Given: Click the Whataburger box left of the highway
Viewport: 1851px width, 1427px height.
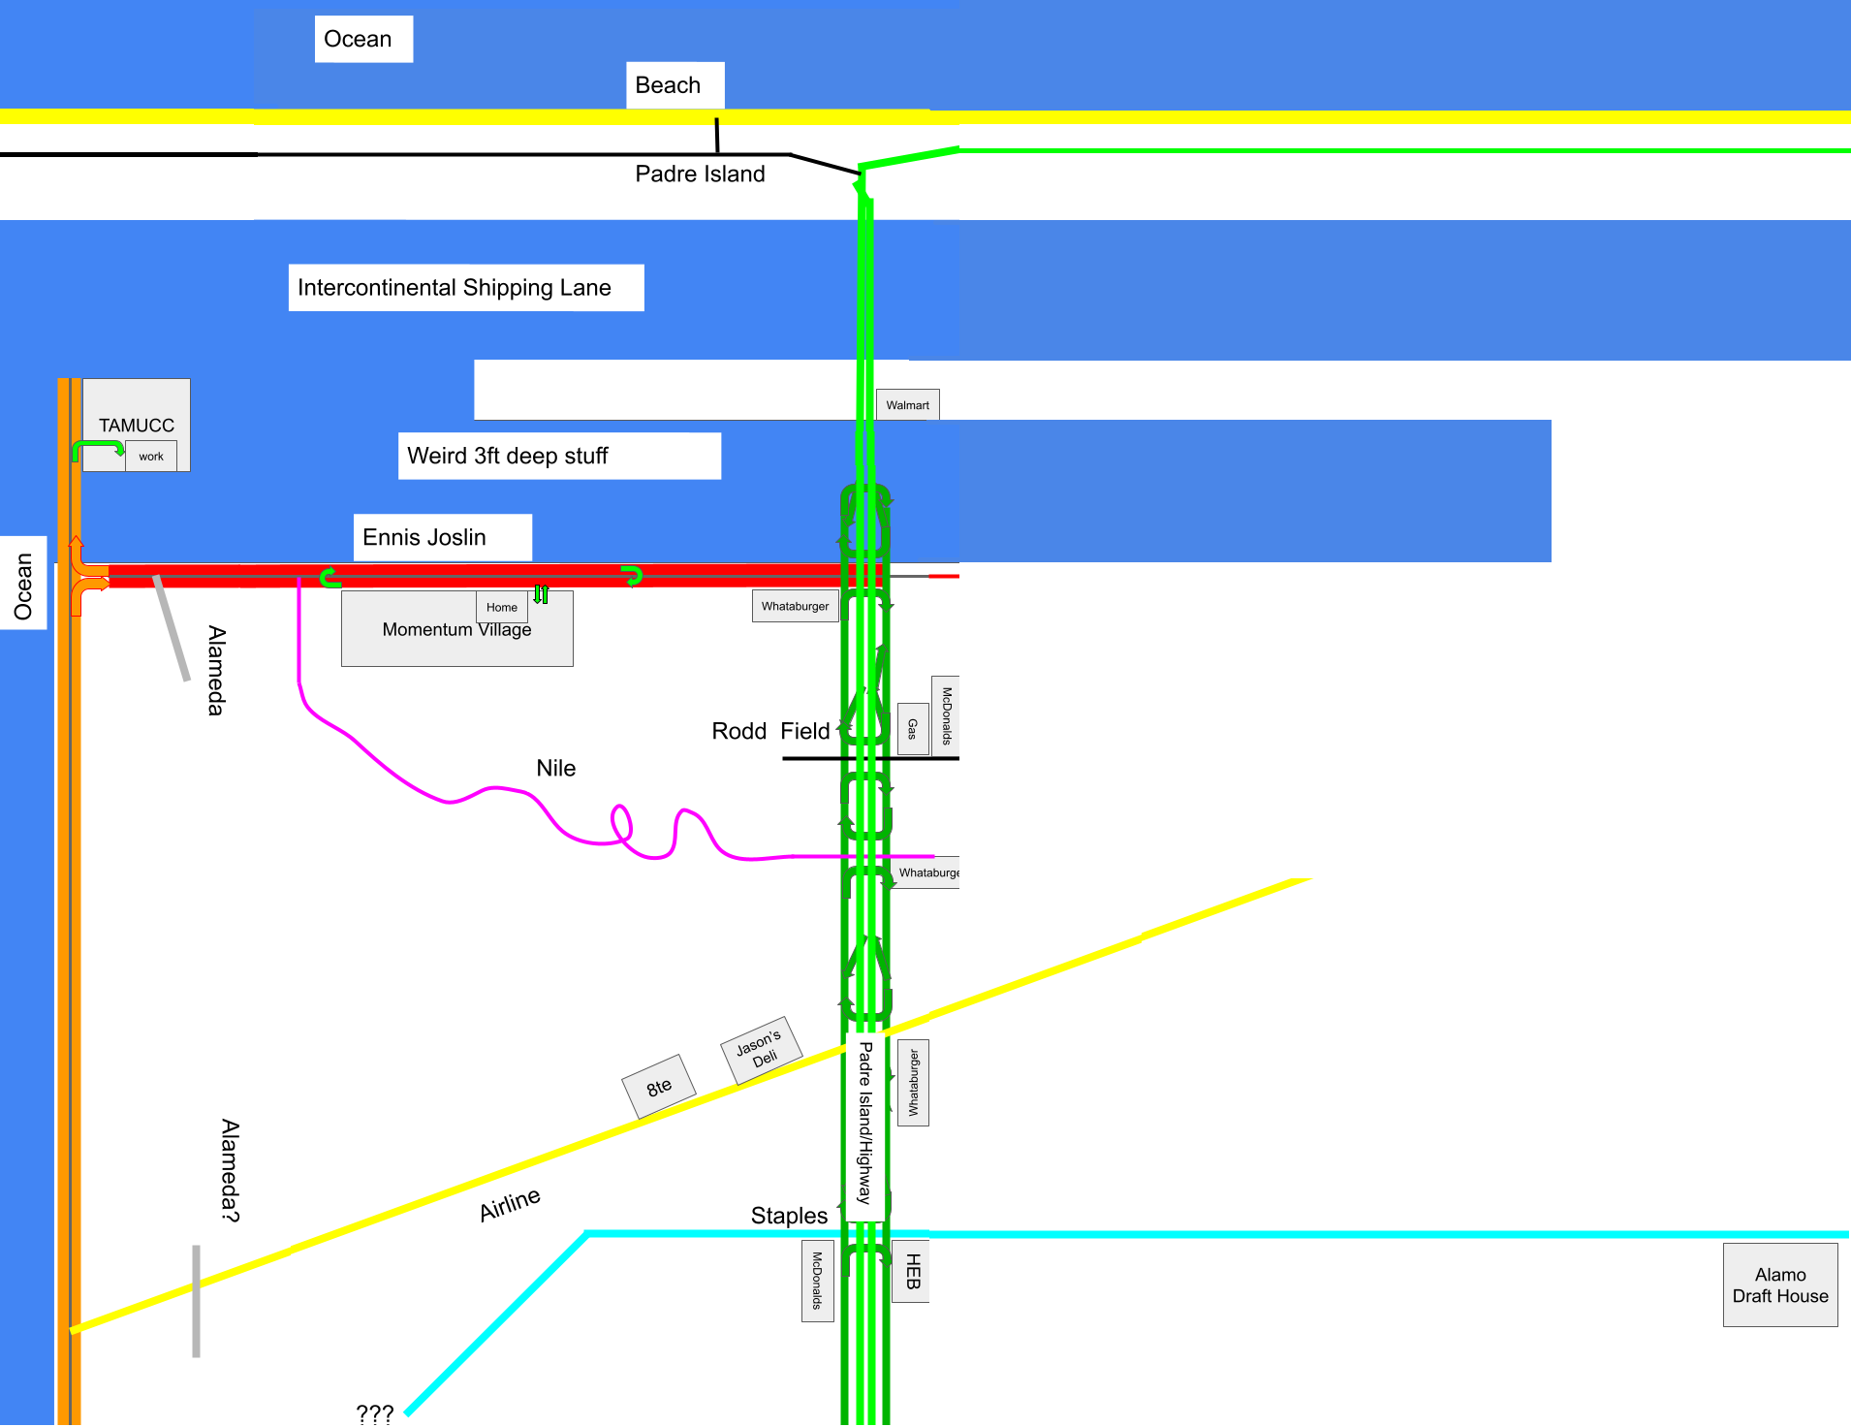Looking at the screenshot, I should pos(795,606).
